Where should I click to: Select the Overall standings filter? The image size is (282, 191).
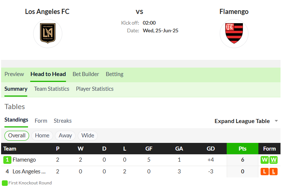click(17, 136)
